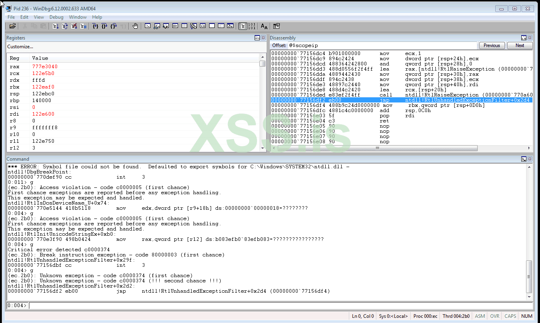Screen dimensions: 540x323
Task: Click the Registers panel dock toggle icon
Action: [257, 38]
